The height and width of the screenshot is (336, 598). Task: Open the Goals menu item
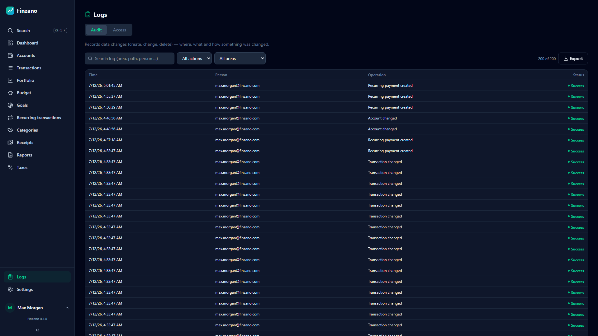point(37,105)
